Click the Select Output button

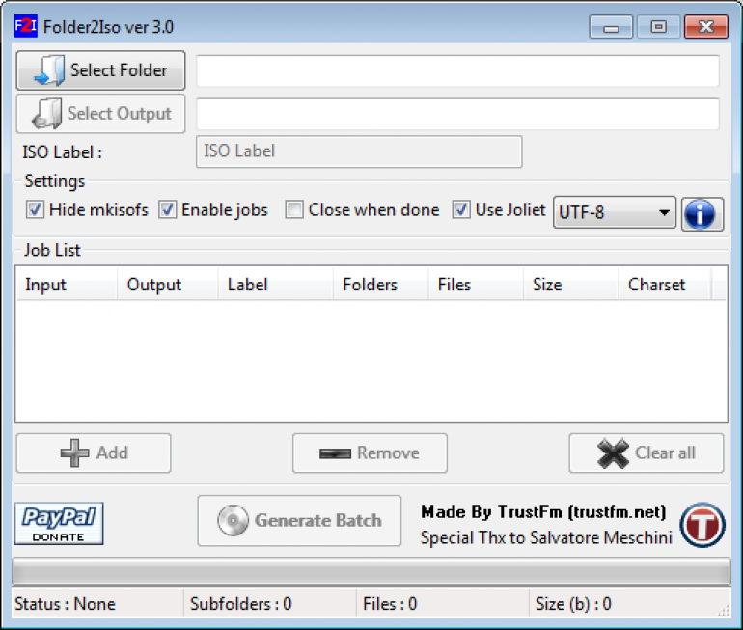[101, 114]
